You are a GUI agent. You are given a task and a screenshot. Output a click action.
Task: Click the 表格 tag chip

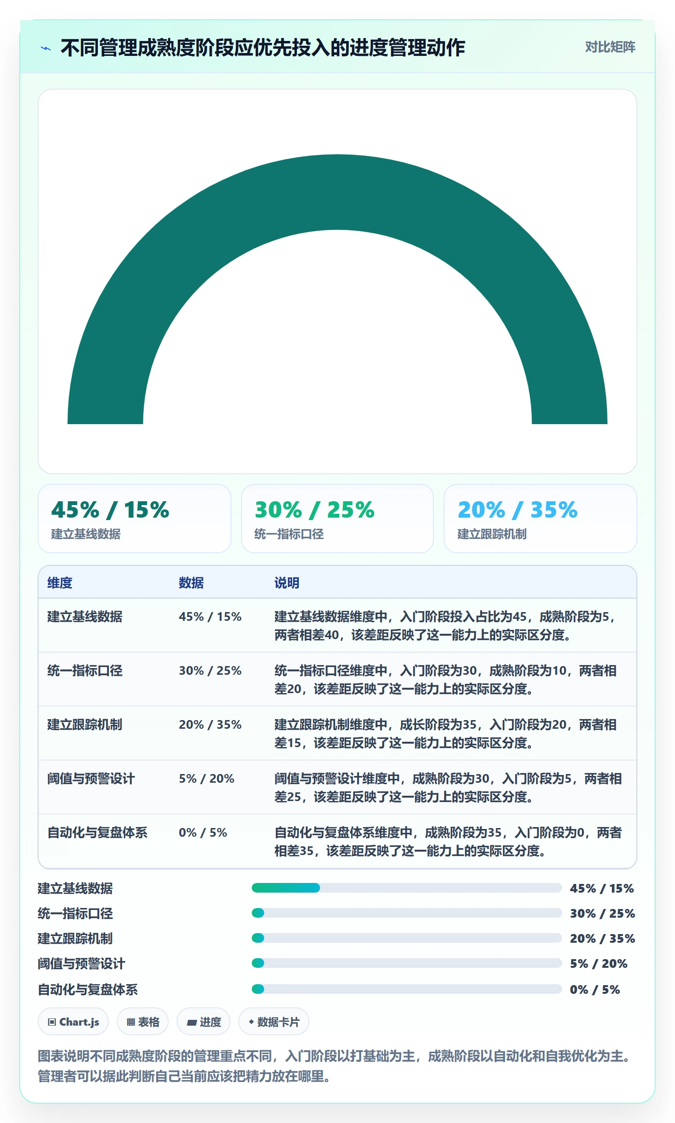pyautogui.click(x=143, y=1022)
